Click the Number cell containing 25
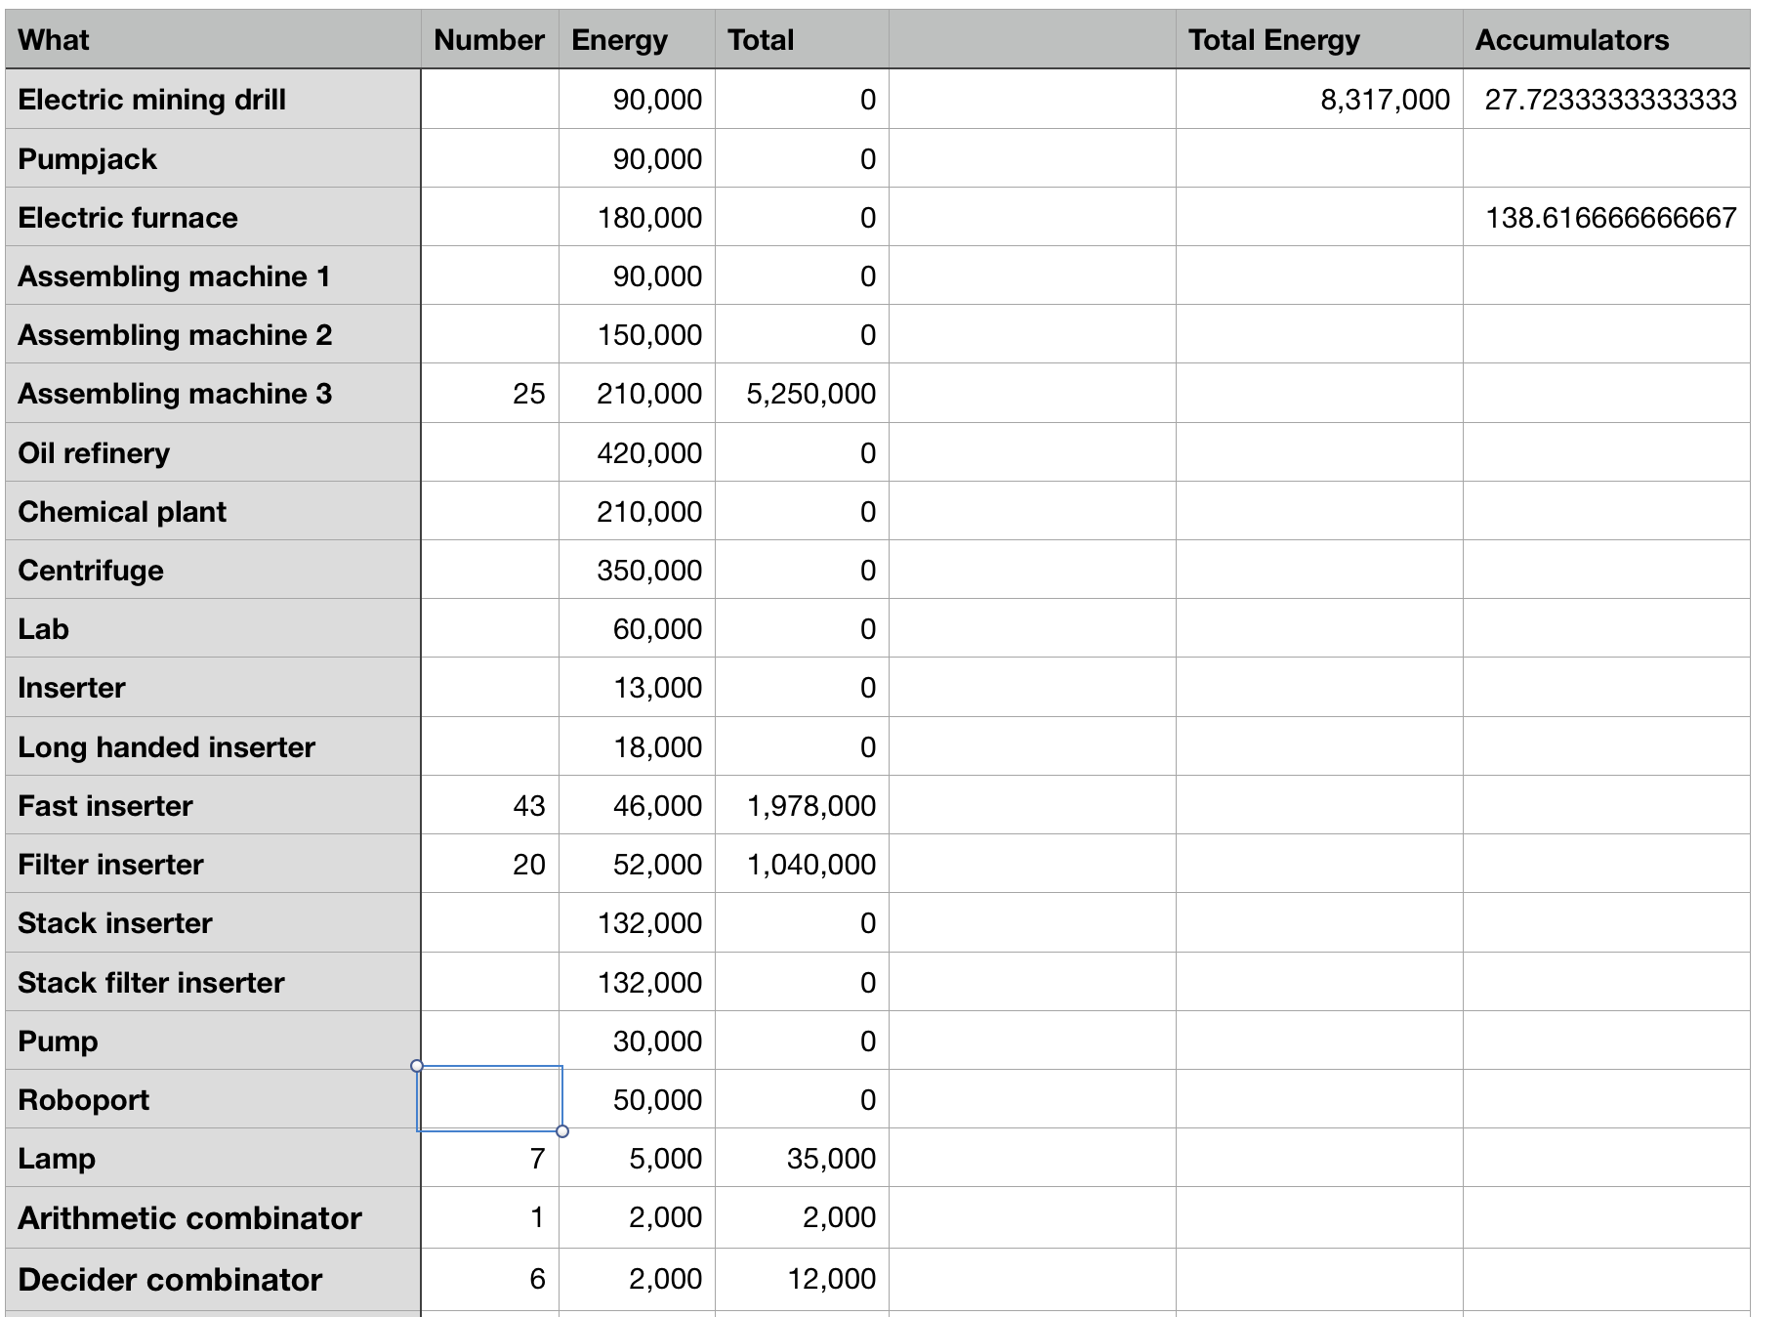 pos(489,394)
